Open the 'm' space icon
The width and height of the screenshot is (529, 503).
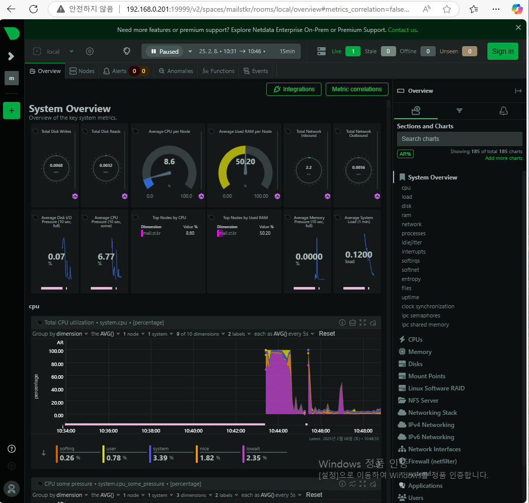pos(12,78)
